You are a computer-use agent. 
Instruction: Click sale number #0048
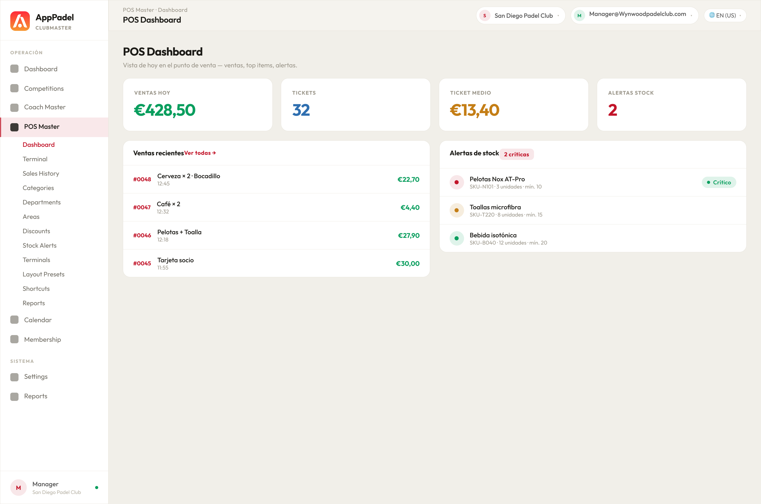click(142, 179)
